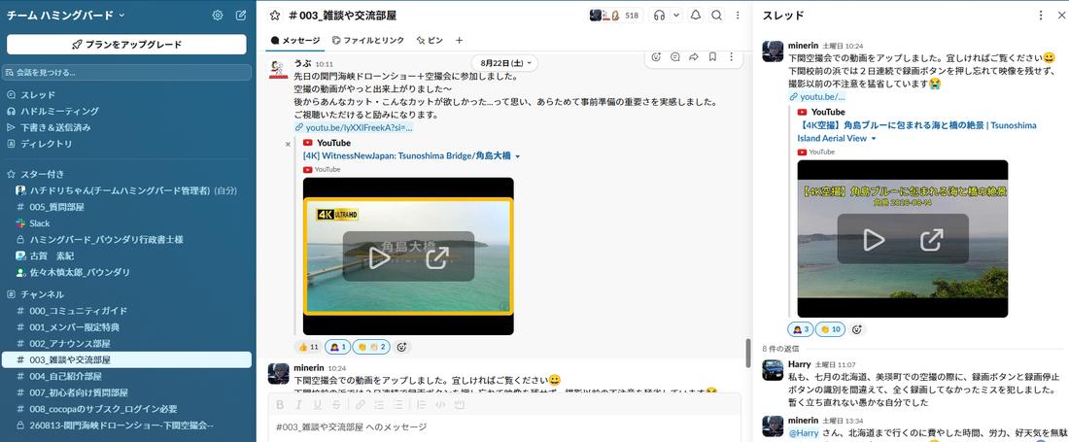Screen dimensions: 1069x442
Task: Click the new message compose icon
Action: 241,15
